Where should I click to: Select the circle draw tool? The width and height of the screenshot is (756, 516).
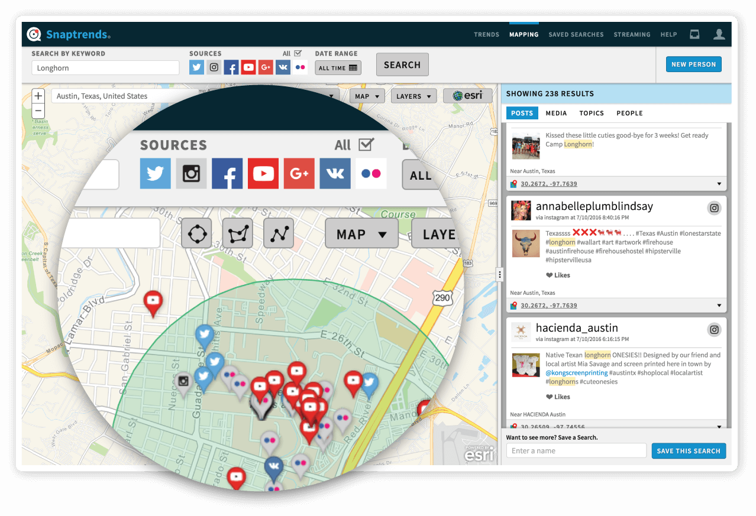(196, 234)
